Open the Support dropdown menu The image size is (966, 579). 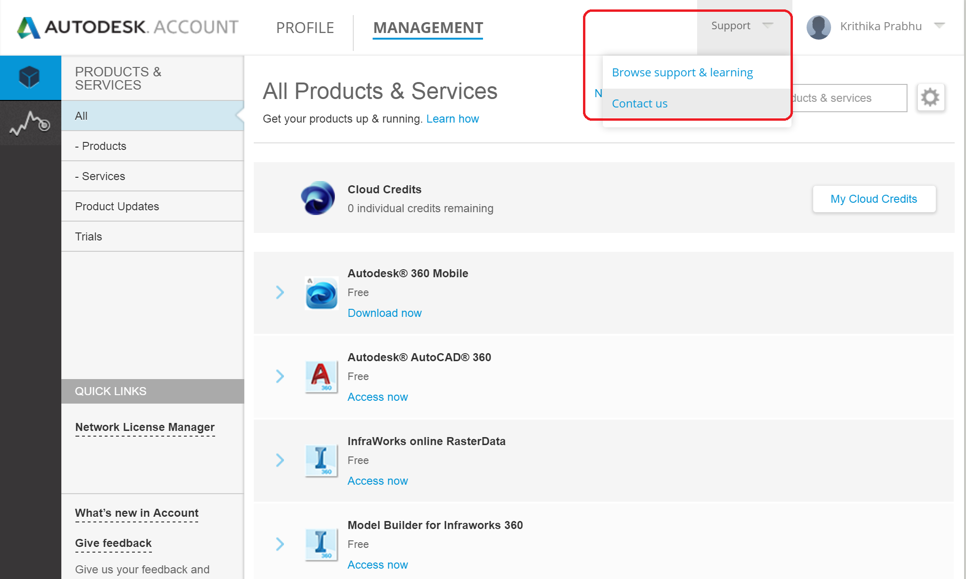[x=741, y=26]
